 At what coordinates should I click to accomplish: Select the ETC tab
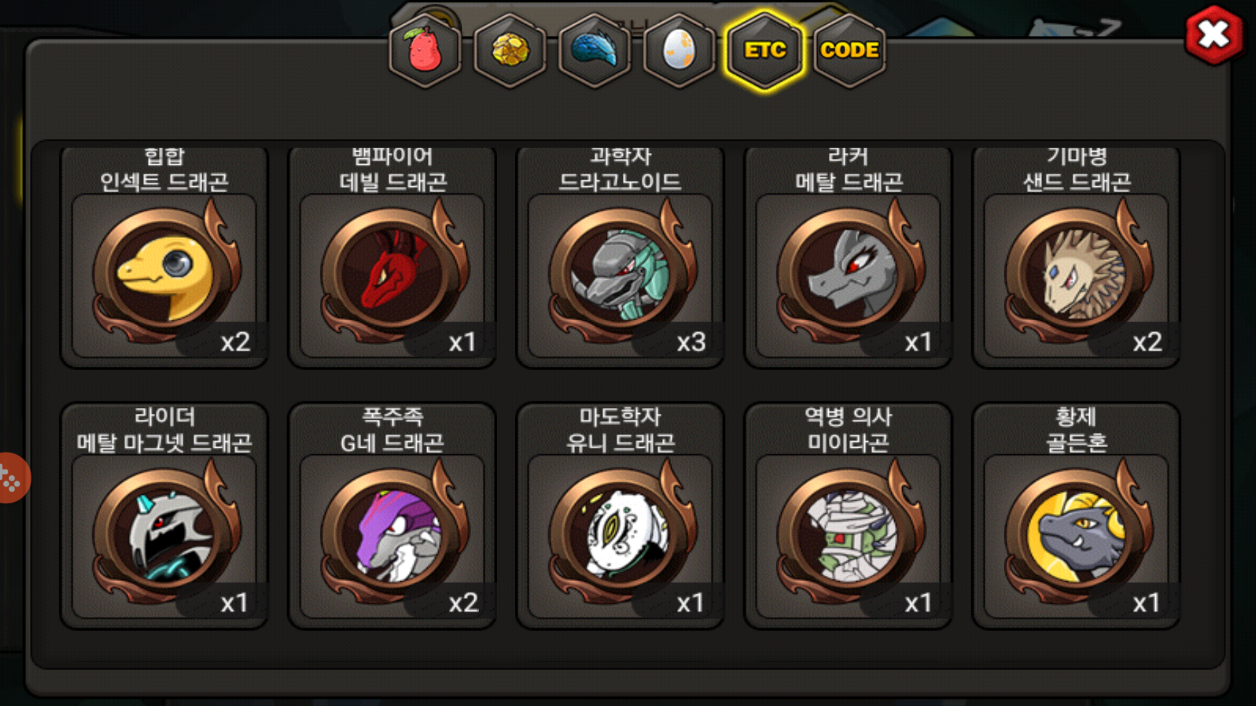click(765, 50)
